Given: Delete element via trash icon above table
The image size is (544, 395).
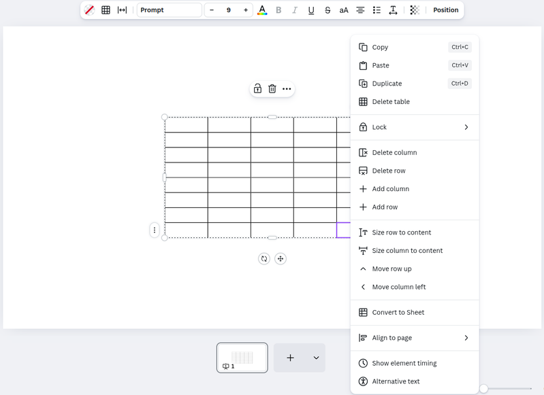Looking at the screenshot, I should (x=272, y=88).
